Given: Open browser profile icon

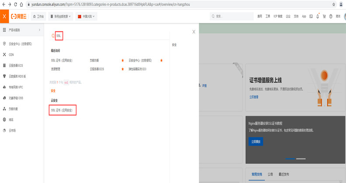Looking at the screenshot, I should click(x=341, y=4).
